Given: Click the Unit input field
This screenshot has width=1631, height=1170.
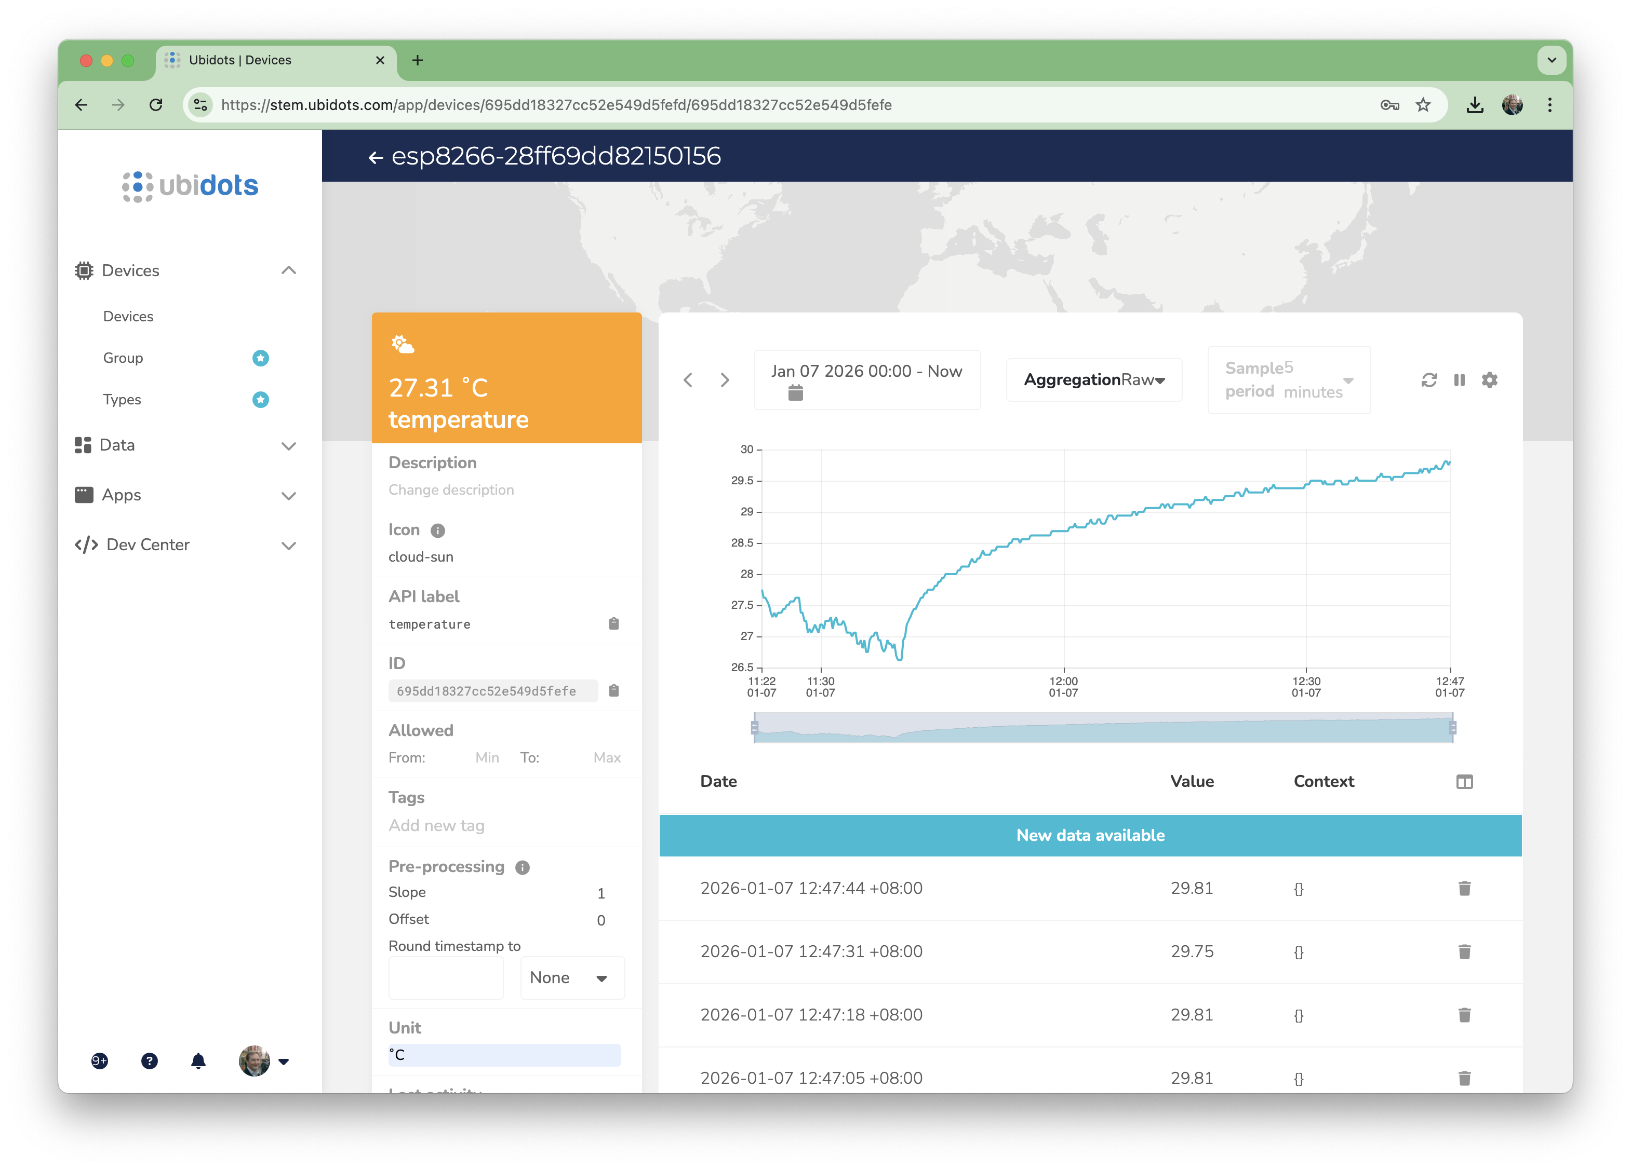Looking at the screenshot, I should 504,1055.
